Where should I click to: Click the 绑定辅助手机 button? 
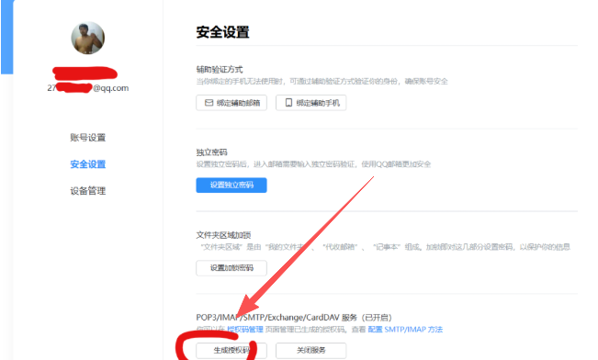(x=310, y=103)
